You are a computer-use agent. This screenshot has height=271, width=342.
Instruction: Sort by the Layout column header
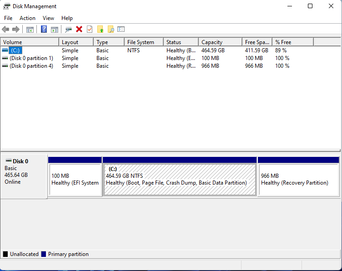76,42
